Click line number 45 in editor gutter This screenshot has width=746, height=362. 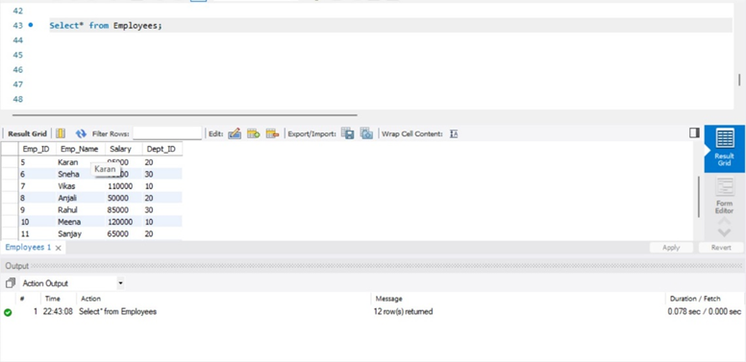18,55
